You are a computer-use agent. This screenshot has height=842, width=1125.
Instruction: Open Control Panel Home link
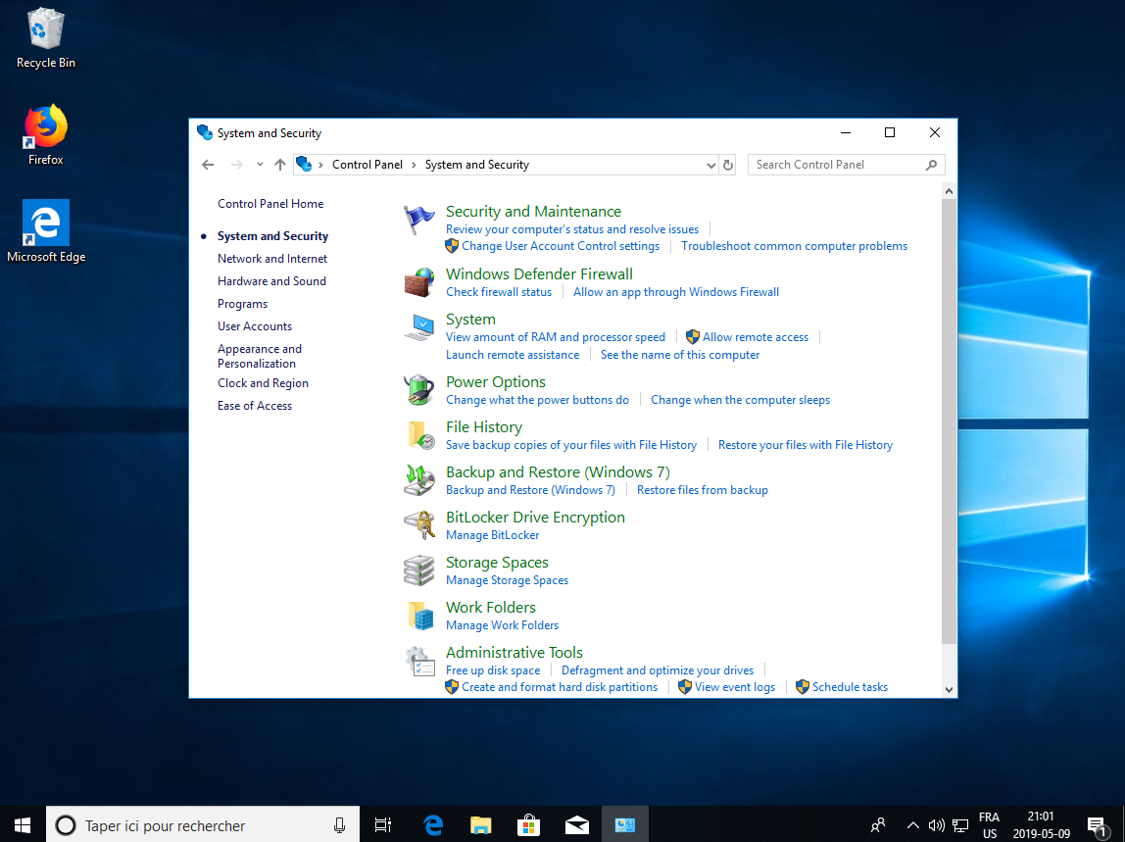click(270, 204)
